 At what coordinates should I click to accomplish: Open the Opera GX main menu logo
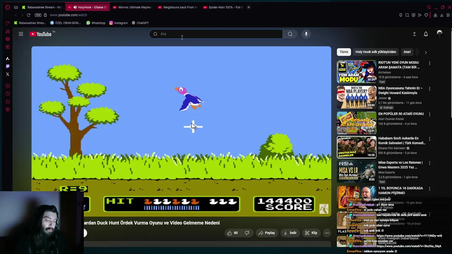click(x=8, y=7)
